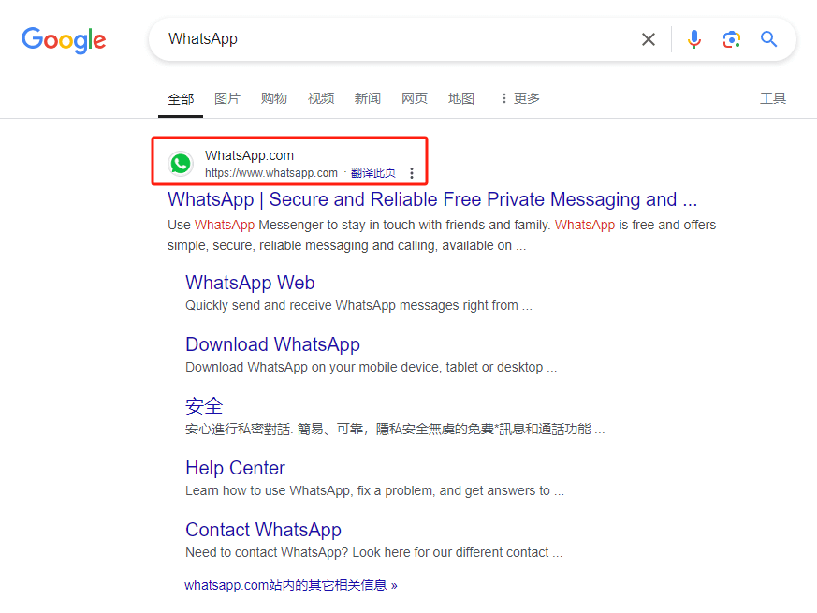This screenshot has height=613, width=817.
Task: Click the 'Need to contact WhatsApp?' snippet
Action: point(374,552)
